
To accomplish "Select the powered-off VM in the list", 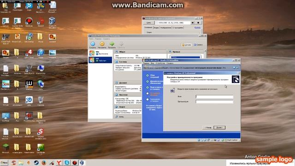I will 100,53.
